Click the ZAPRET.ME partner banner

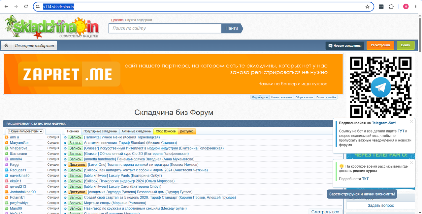173,74
